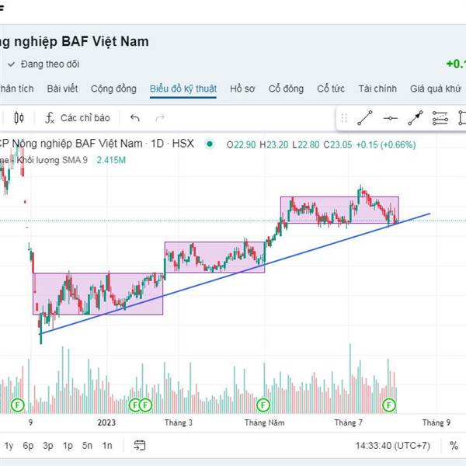Go to the Tài chính tab
Viewport: 466px width, 466px height.
[x=378, y=89]
